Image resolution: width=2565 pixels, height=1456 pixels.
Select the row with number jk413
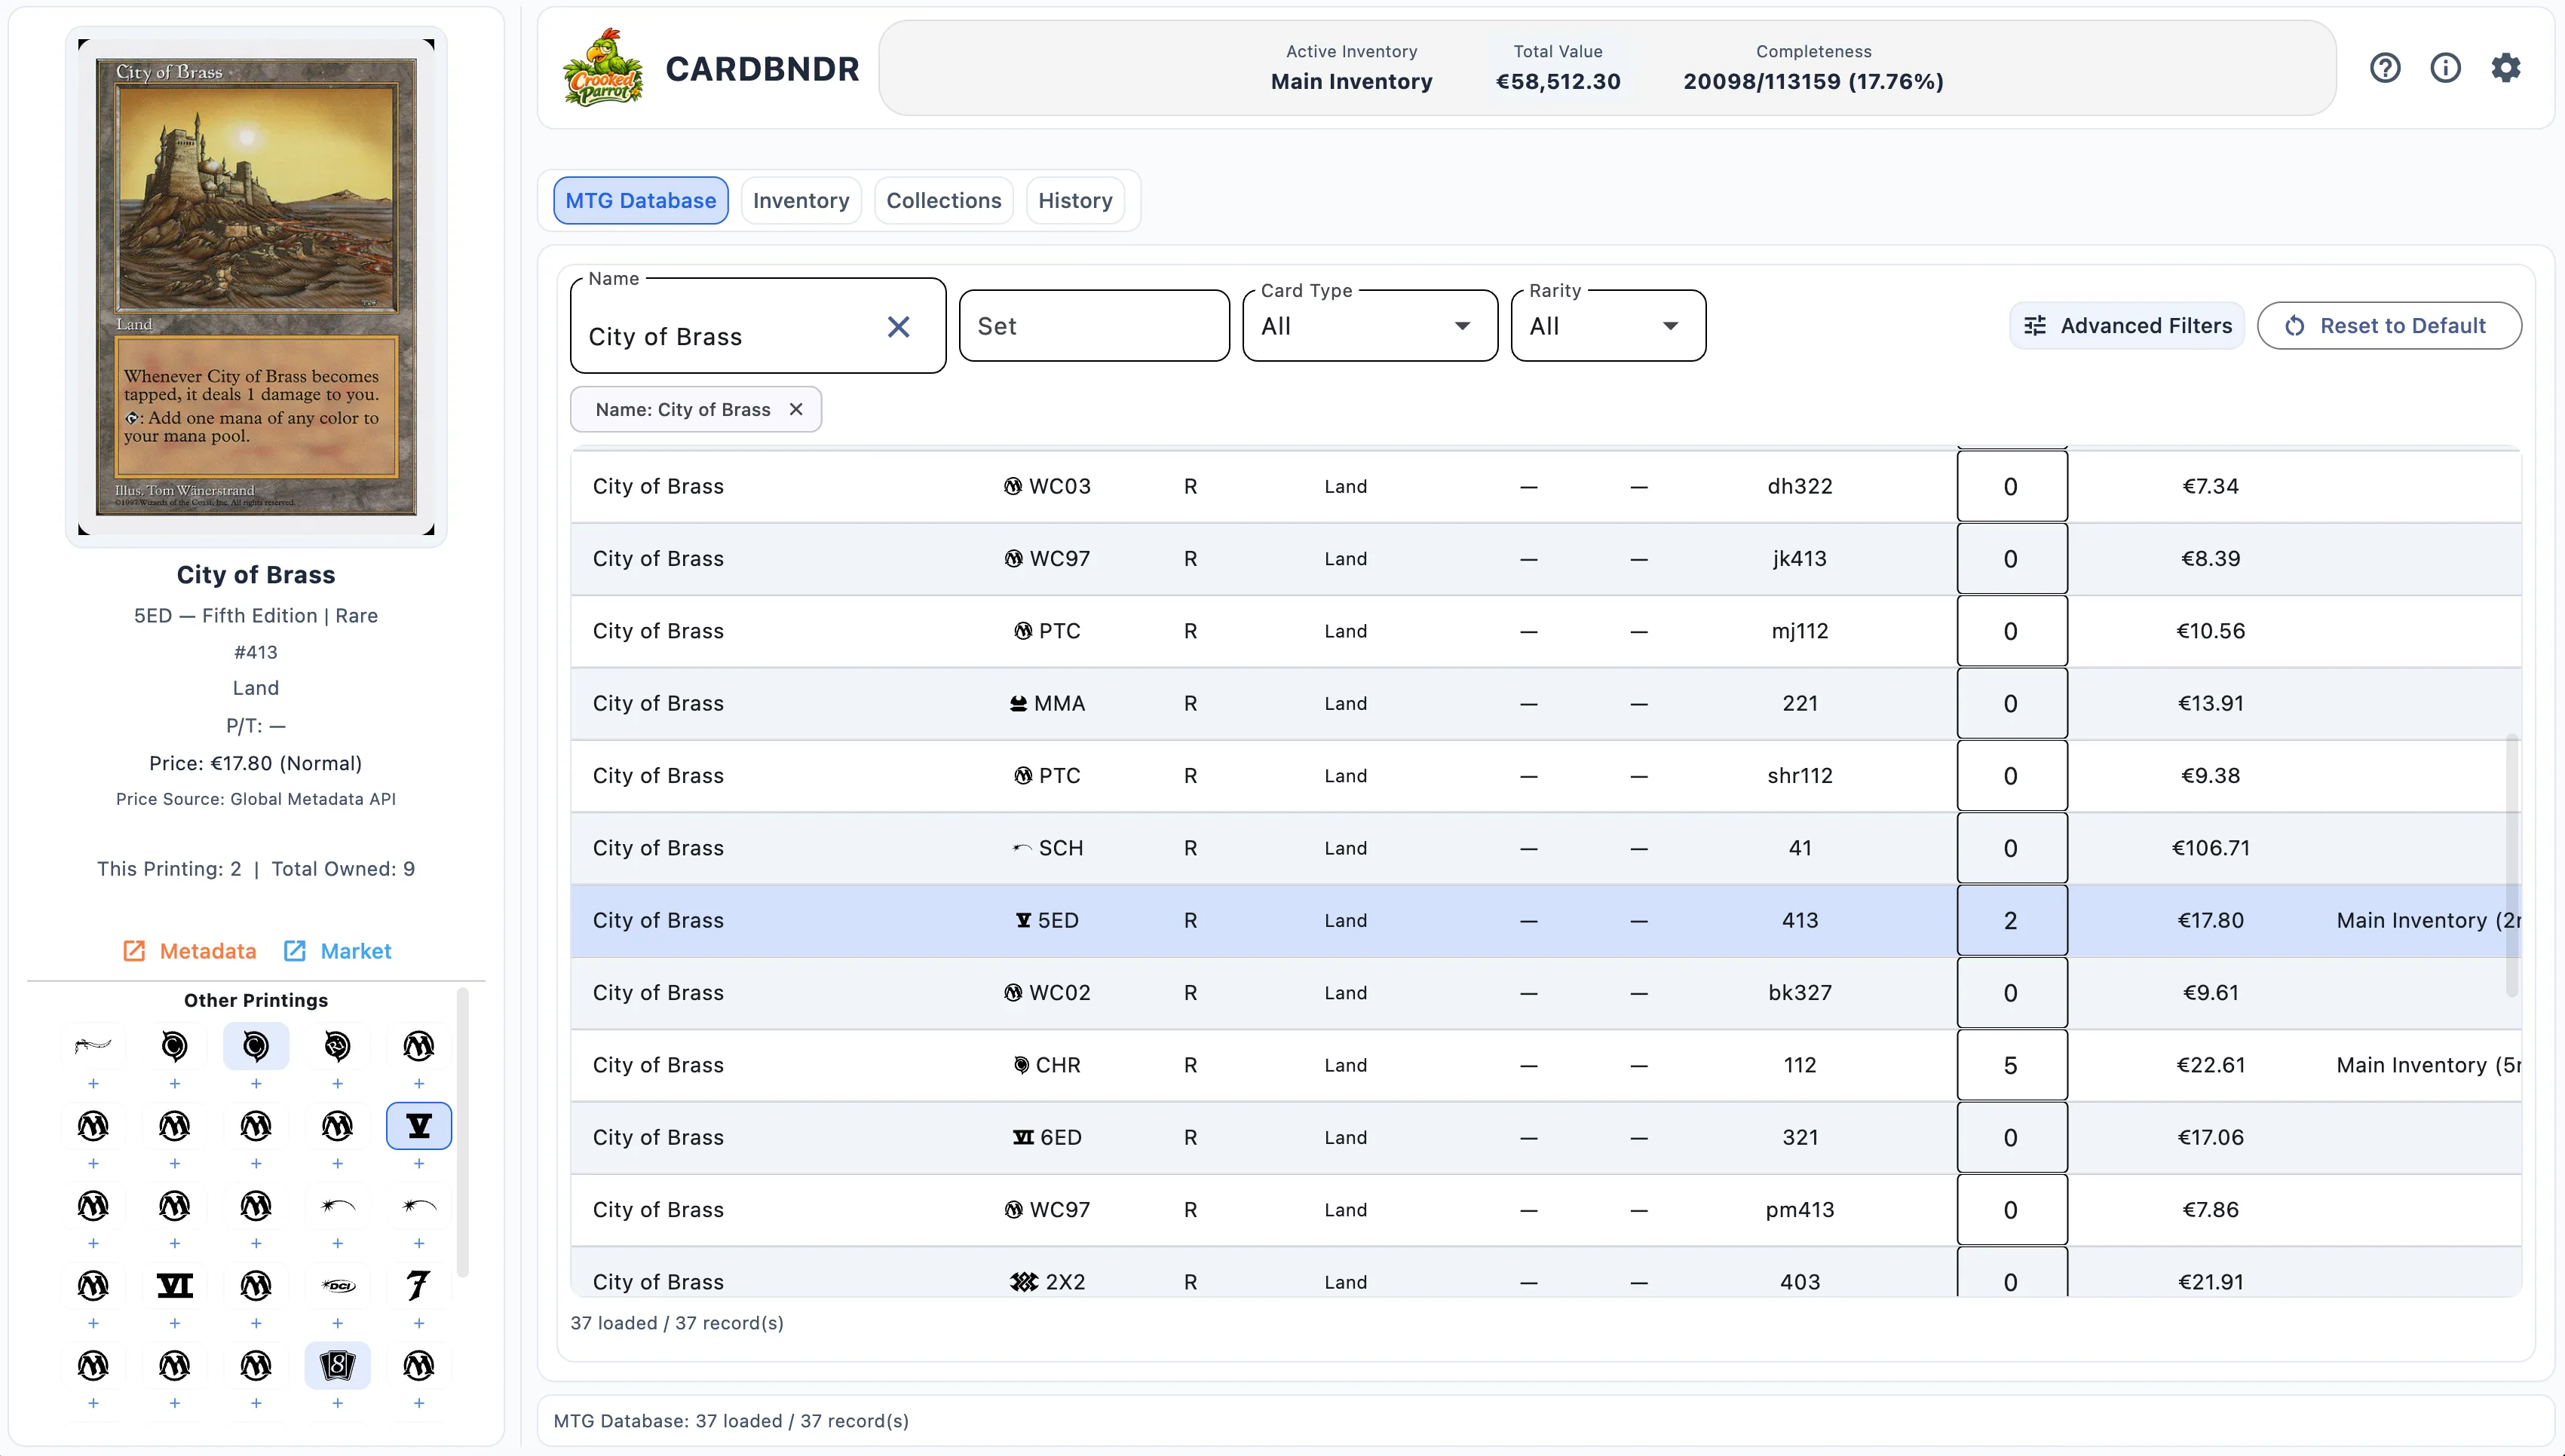tap(1546, 559)
